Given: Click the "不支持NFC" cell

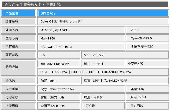Looking at the screenshot, I should tap(147, 63).
